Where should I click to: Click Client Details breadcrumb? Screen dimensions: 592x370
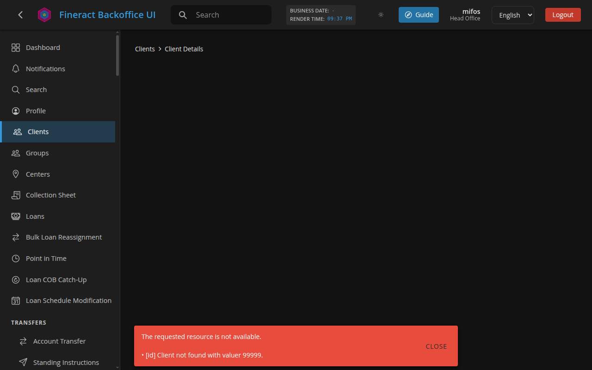184,49
